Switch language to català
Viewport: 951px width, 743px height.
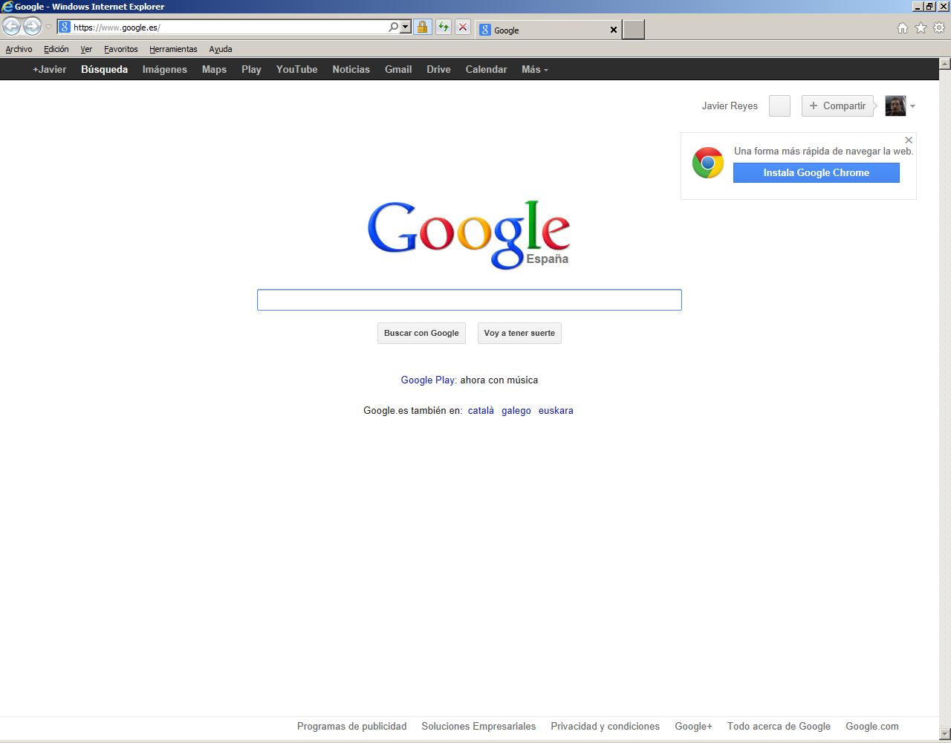point(481,410)
